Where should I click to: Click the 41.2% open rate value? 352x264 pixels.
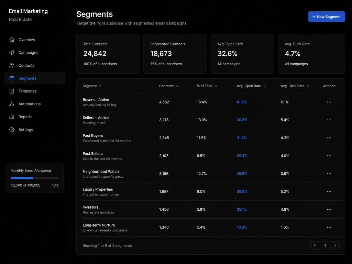(x=242, y=102)
